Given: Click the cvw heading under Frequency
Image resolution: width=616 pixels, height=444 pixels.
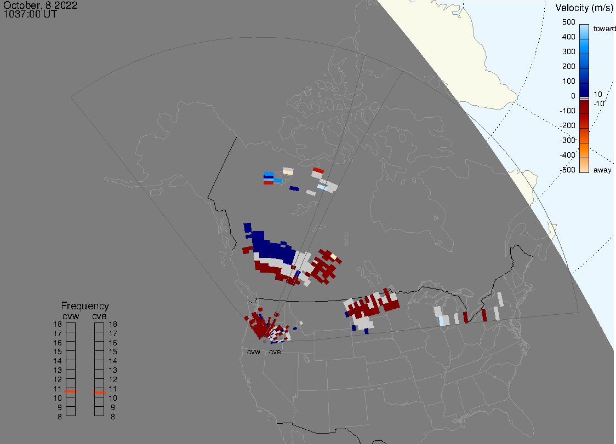Looking at the screenshot, I should [71, 316].
